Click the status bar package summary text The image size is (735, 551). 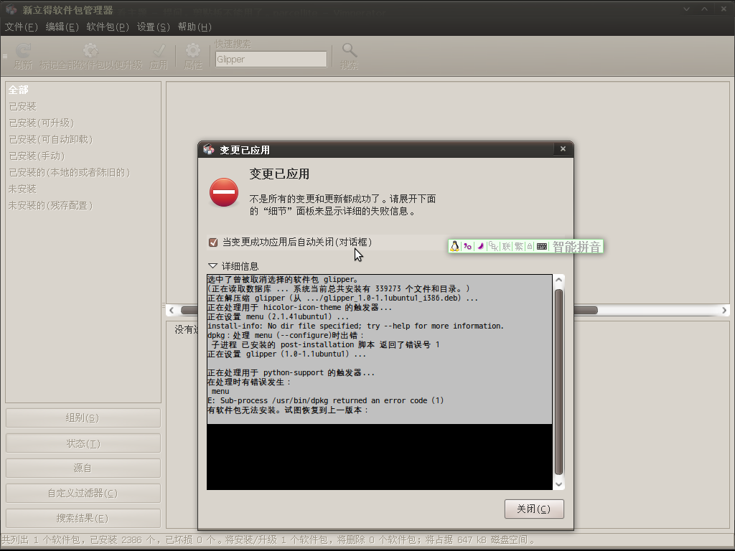click(268, 540)
